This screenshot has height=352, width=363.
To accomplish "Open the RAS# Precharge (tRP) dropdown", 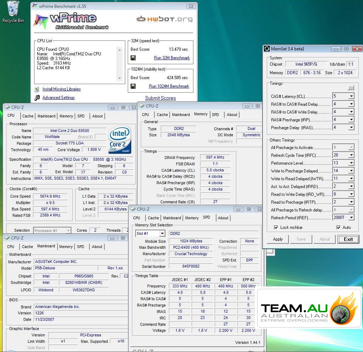I will point(351,120).
